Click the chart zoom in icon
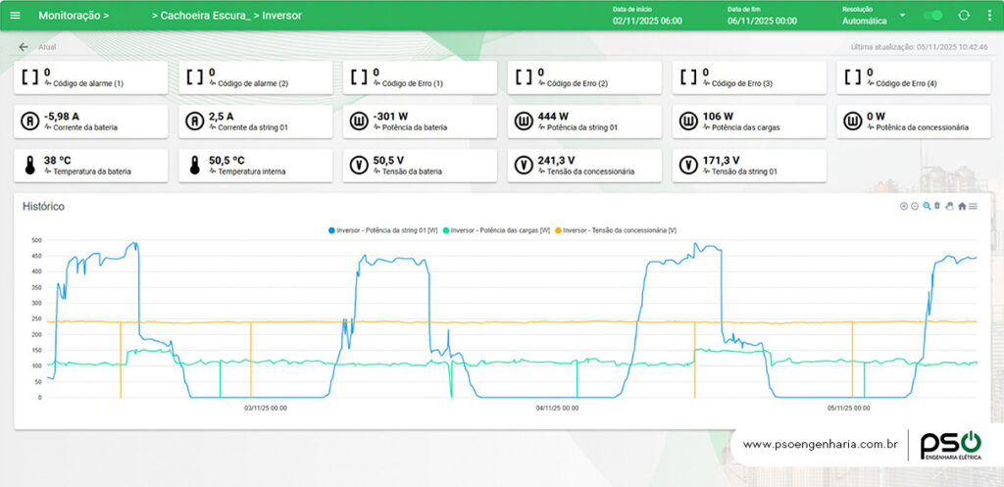 [903, 206]
